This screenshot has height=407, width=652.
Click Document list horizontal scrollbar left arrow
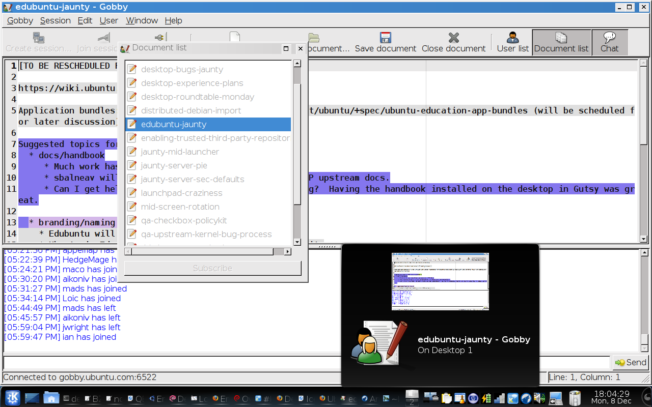tap(128, 251)
